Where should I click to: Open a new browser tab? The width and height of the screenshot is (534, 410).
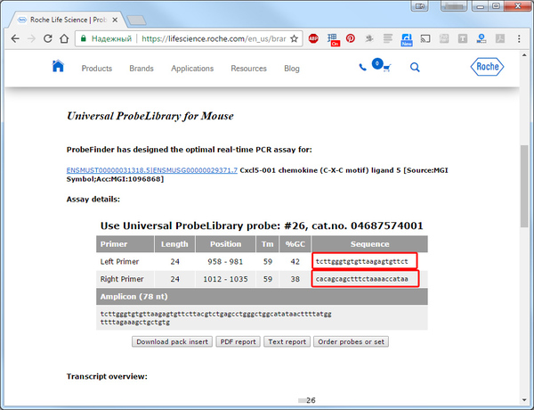(136, 20)
